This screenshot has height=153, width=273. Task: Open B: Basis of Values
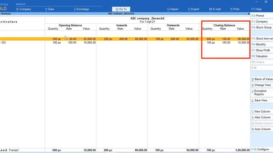[262, 79]
